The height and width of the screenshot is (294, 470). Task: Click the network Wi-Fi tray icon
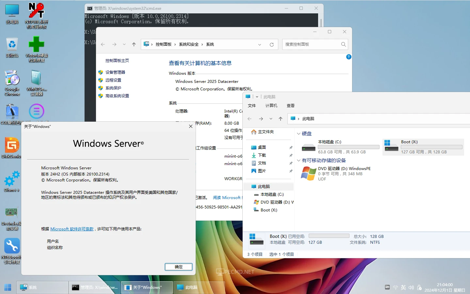[396, 287]
